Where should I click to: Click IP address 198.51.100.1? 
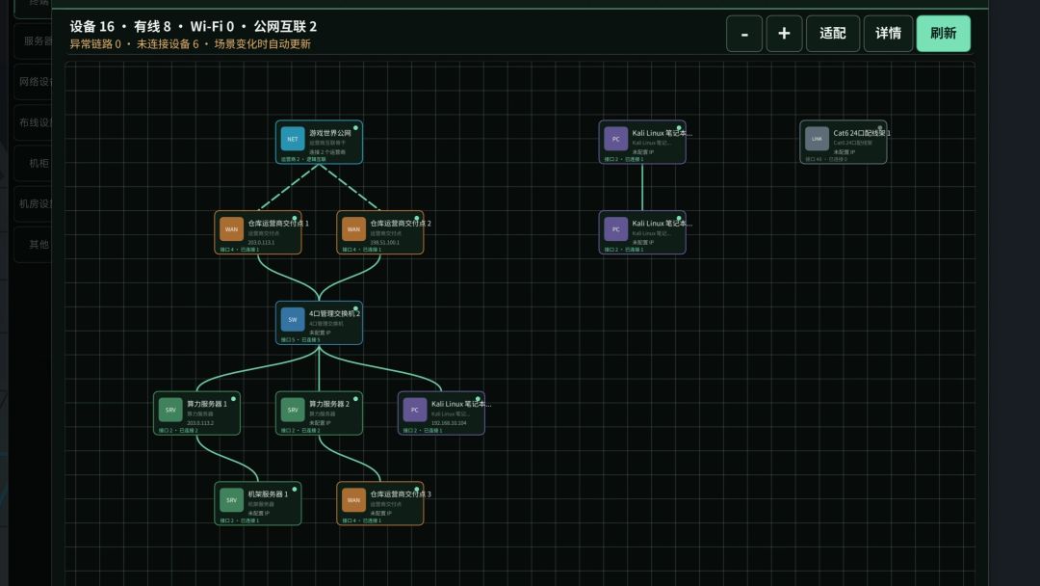point(384,242)
